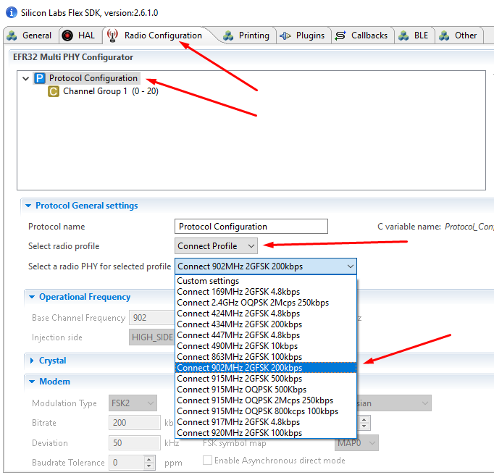Choose Connect 447MHz 2GFSK 4.8kbps
Viewport: 494px width, 475px height.
pos(266,335)
